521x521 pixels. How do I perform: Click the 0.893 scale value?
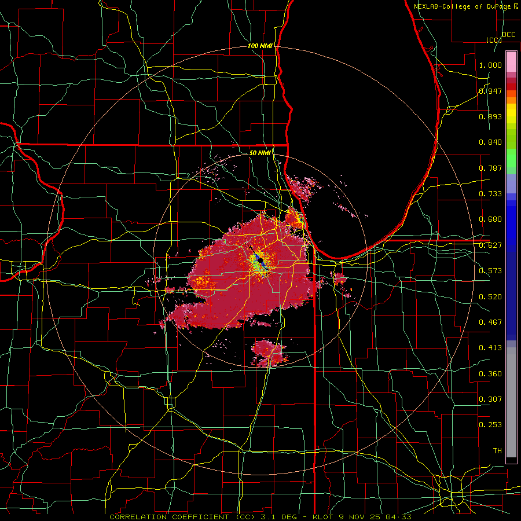[490, 116]
